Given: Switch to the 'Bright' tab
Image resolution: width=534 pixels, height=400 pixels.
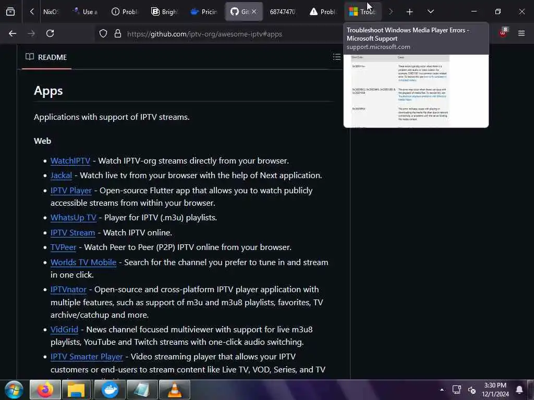Looking at the screenshot, I should [164, 11].
